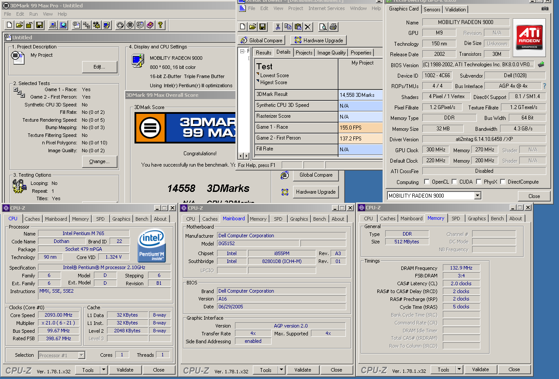
Task: Click New document icon in Result Browser toolbar
Action: coord(243,27)
